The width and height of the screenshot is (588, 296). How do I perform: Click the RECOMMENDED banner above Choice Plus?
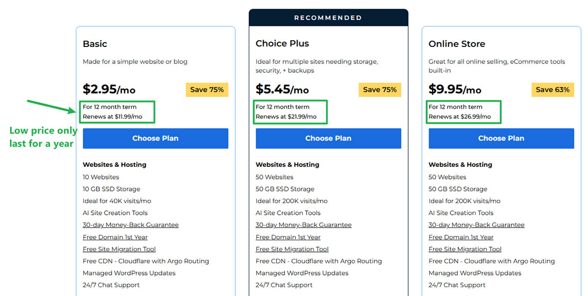328,18
